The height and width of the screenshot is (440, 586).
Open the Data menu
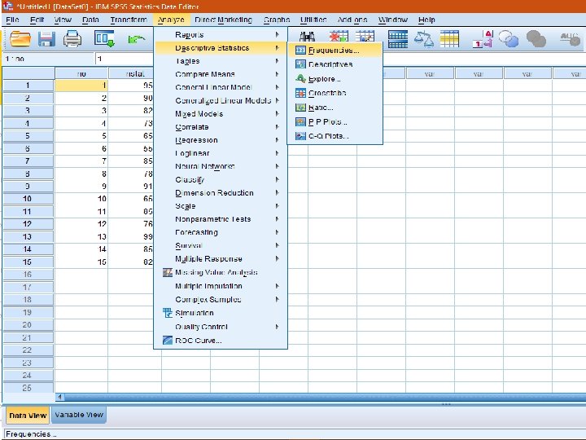pyautogui.click(x=90, y=20)
